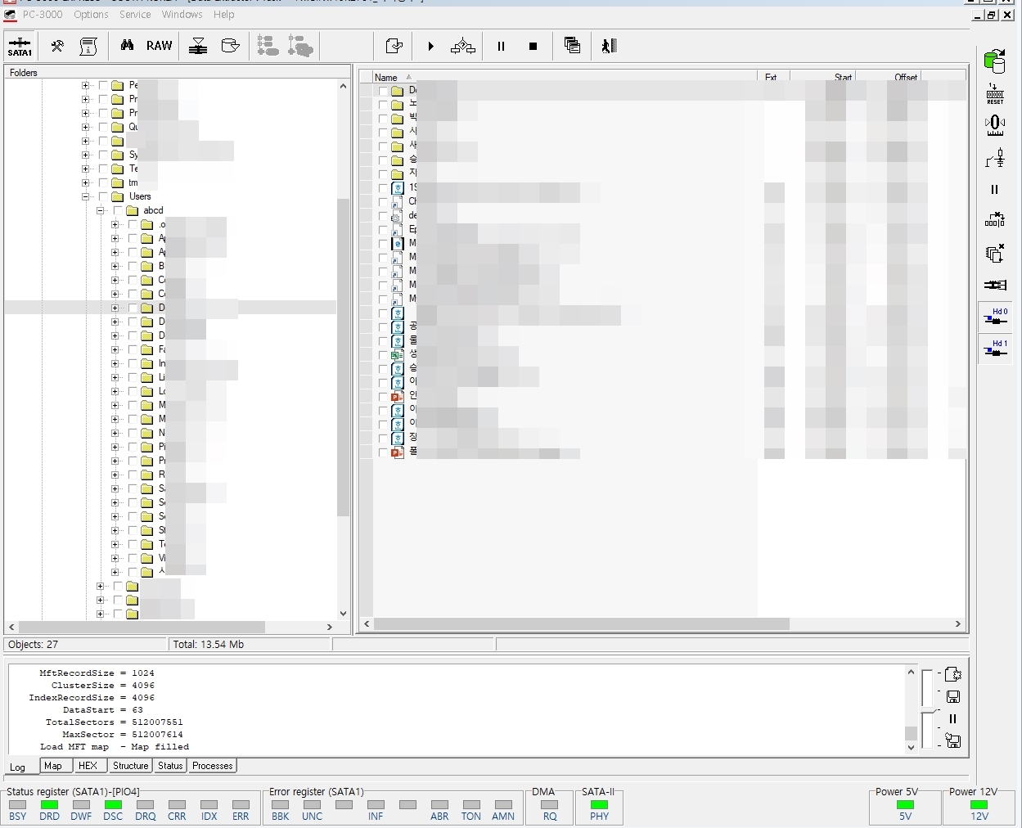Switch to the Structure tab
The height and width of the screenshot is (828, 1022).
click(x=130, y=766)
